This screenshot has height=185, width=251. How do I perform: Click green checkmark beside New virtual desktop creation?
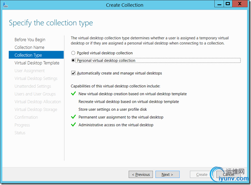(73, 94)
